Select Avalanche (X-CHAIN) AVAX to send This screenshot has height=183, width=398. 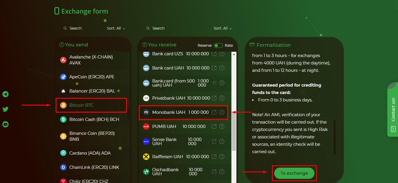pos(93,60)
